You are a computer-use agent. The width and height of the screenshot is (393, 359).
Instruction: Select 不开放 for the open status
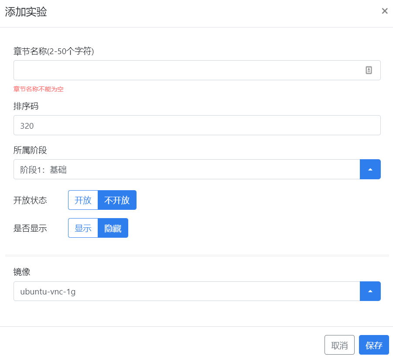click(117, 200)
